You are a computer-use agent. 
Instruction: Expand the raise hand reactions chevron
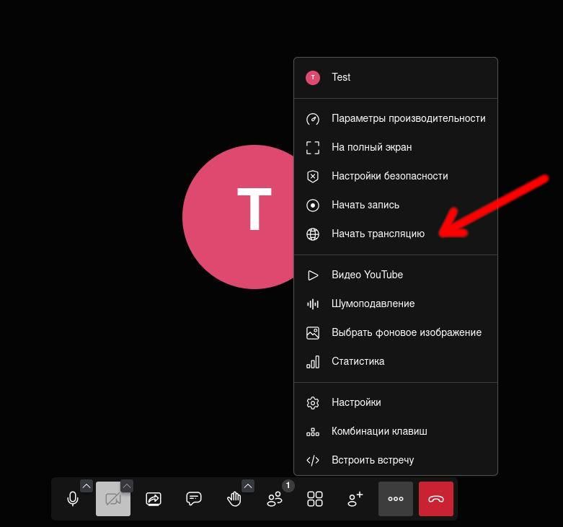tap(248, 486)
